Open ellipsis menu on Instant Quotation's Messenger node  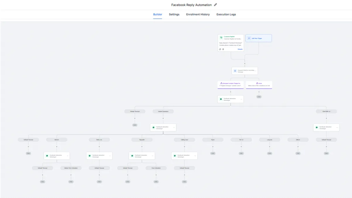pos(174,127)
